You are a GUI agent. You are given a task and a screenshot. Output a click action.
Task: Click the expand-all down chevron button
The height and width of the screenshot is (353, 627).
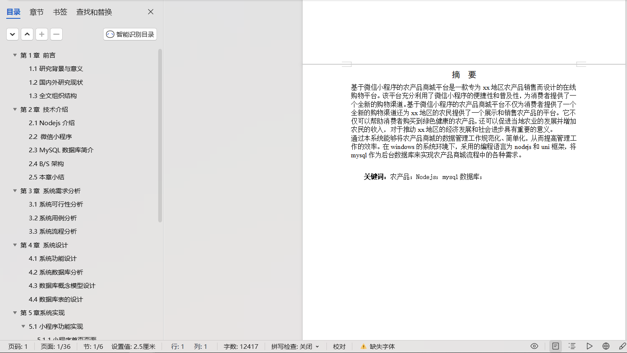coord(13,34)
